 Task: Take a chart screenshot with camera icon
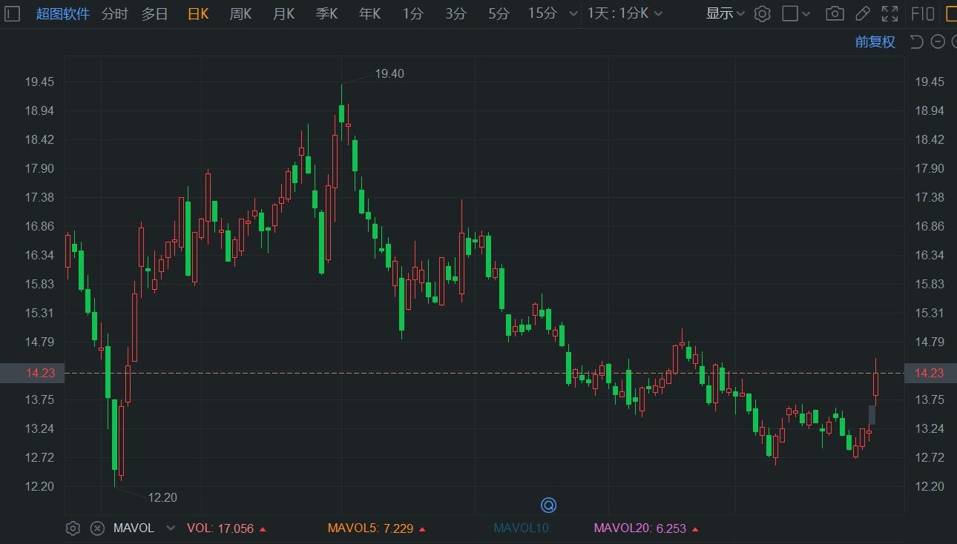[835, 13]
